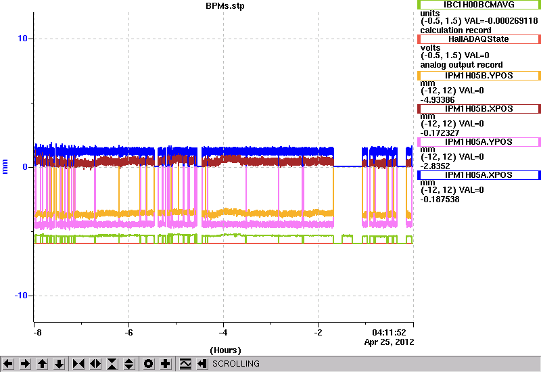541x372 pixels.
Task: Pan the plot down with the down arrow
Action: tap(59, 364)
